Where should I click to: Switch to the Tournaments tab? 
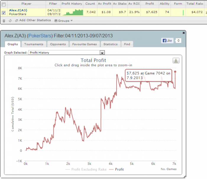(34, 44)
